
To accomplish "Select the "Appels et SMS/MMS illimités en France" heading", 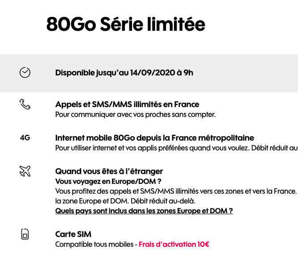I will click(127, 104).
